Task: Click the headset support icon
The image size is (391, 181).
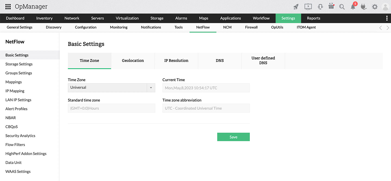Action: pos(320,7)
